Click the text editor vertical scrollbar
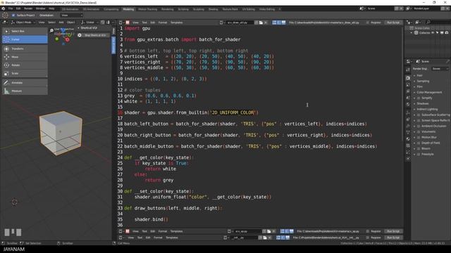451x253 pixels. click(402, 83)
